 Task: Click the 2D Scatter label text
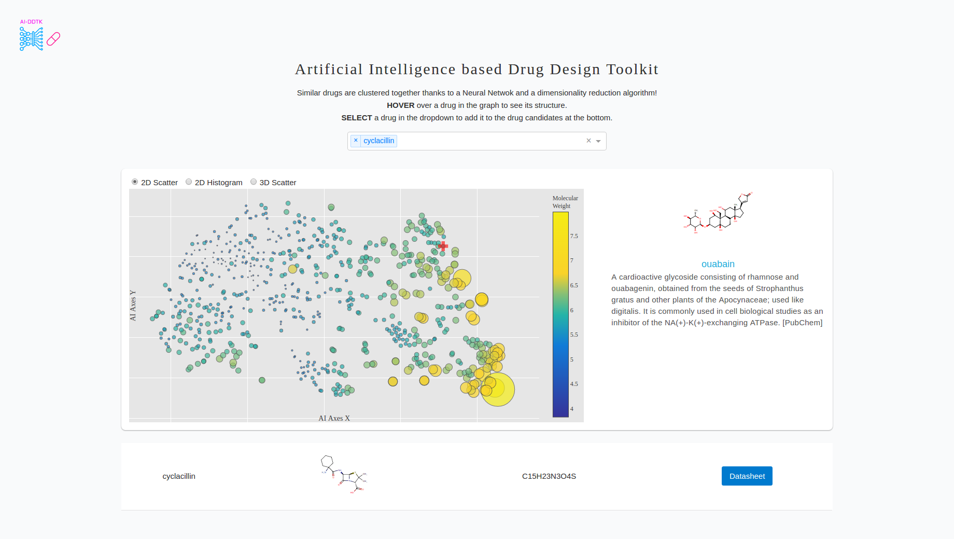click(159, 182)
